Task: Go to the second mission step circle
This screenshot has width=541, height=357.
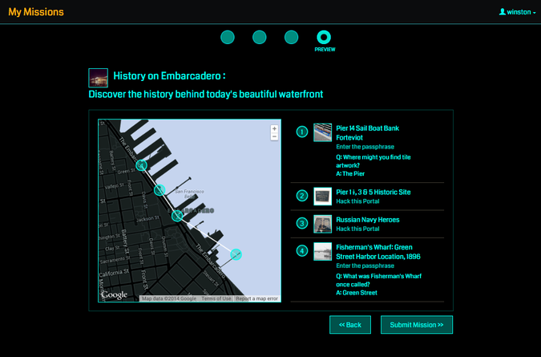Action: (x=259, y=37)
